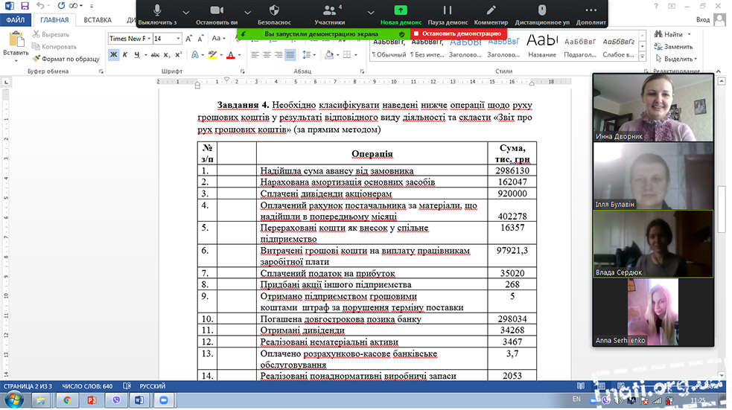This screenshot has height=410, width=732.
Task: Open the borders dropdown arrow
Action: [356, 55]
